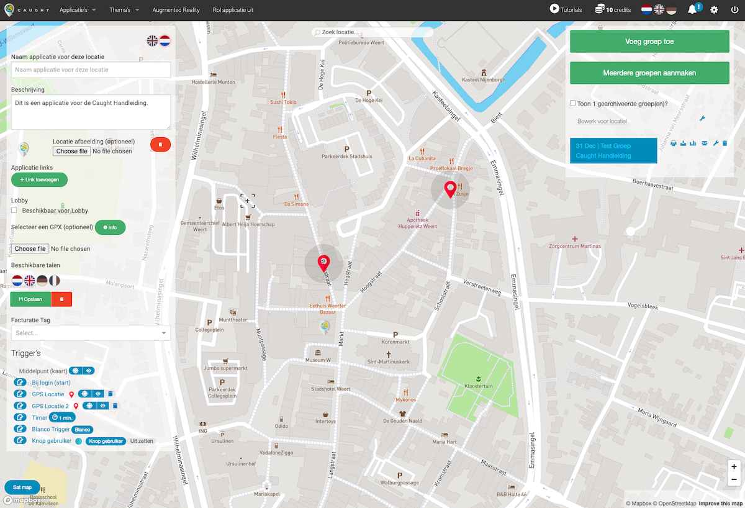Click the Zoek locatie search field
This screenshot has width=745, height=508.
372,32
